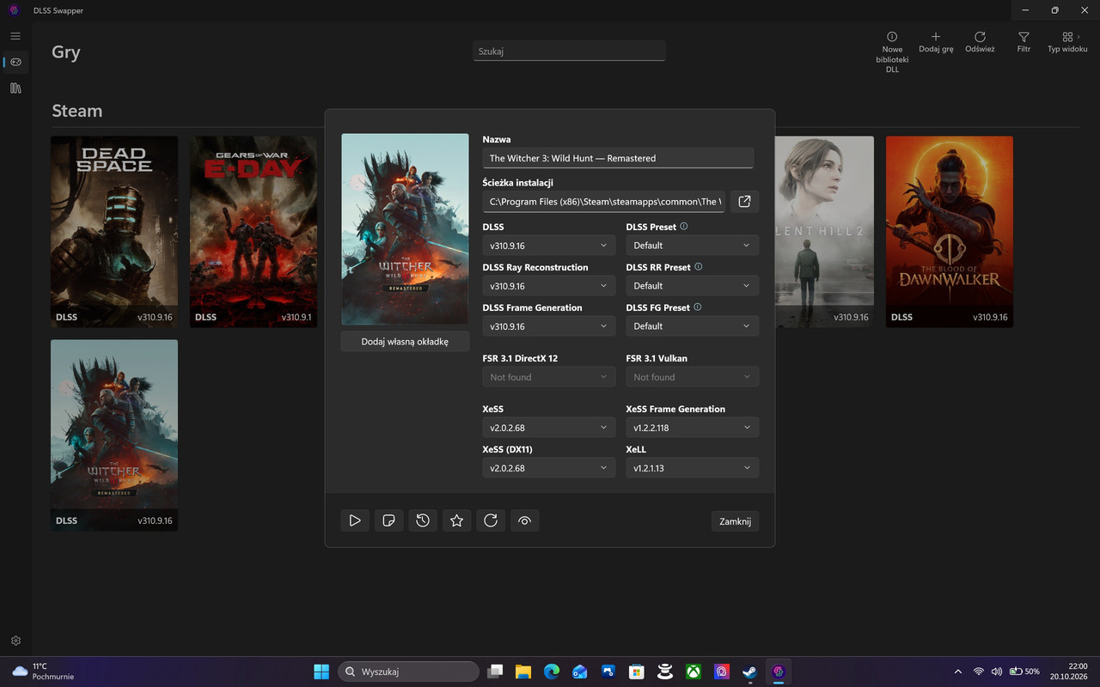Viewport: 1100px width, 687px height.
Task: Expand the DLSS Frame Generation version dropdown
Action: click(549, 326)
